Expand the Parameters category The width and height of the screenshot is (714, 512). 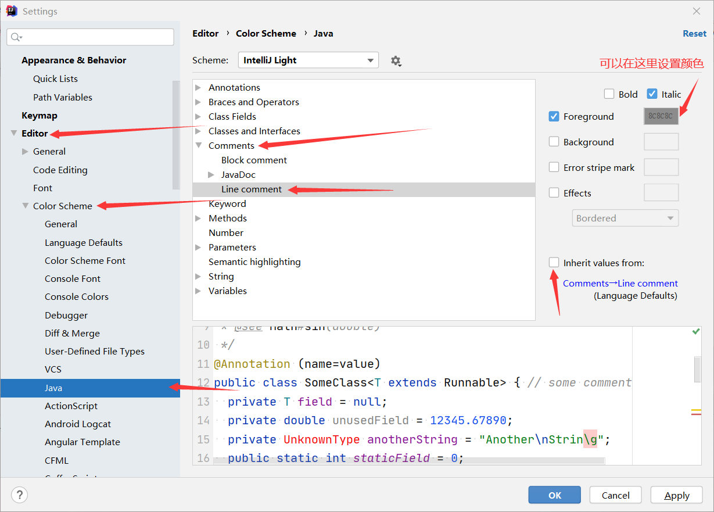(198, 247)
